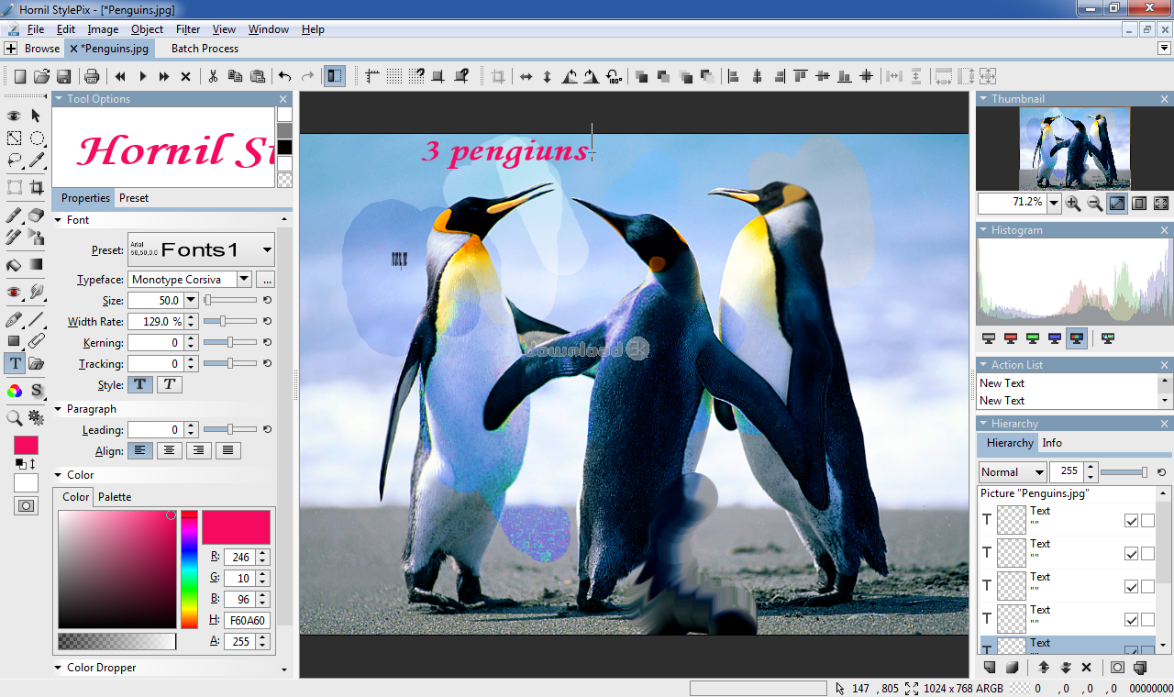Click the hex color input field

click(247, 621)
